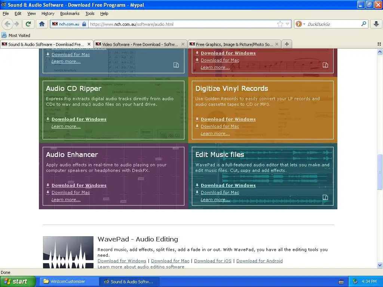
Task: Close the Sound & Audio Software tab
Action: pos(89,44)
